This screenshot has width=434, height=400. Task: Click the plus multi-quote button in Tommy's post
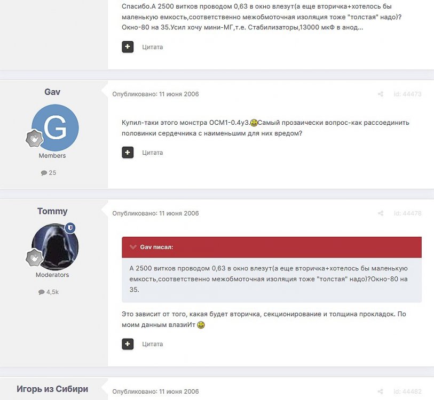tap(128, 344)
